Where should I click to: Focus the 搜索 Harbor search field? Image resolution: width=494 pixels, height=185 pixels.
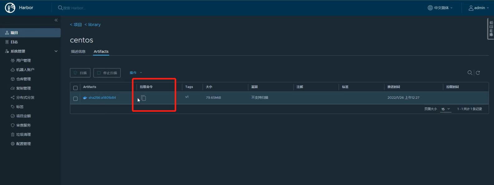[x=75, y=8]
